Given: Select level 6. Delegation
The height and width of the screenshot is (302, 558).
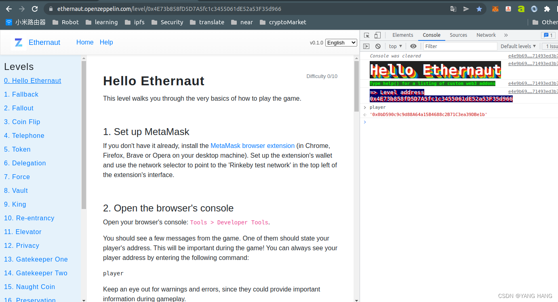Looking at the screenshot, I should (25, 163).
